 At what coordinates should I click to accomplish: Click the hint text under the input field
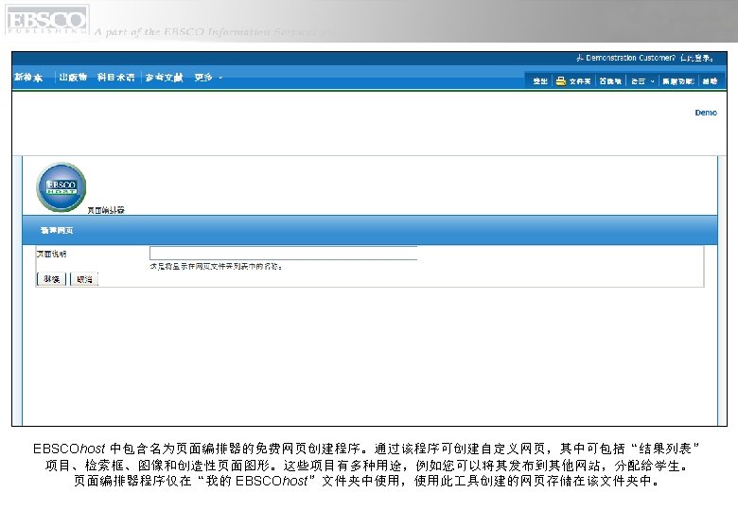[216, 266]
